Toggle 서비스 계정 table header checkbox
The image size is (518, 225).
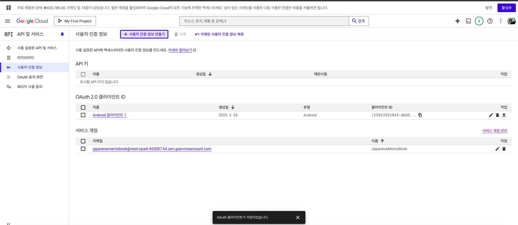click(83, 141)
